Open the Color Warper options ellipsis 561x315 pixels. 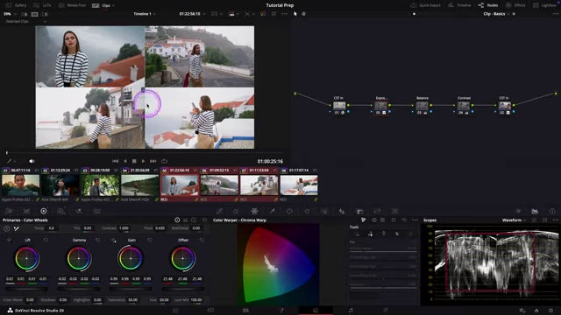click(x=415, y=220)
